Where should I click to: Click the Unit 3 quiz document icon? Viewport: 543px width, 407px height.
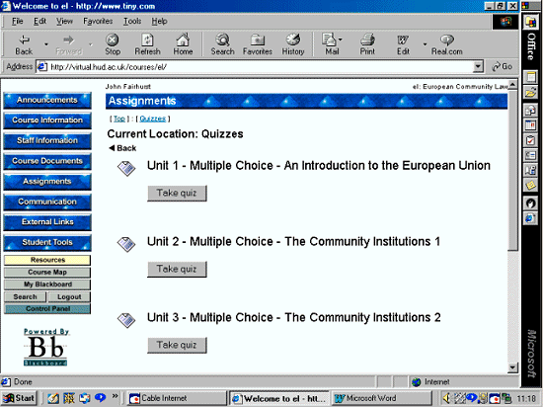tap(126, 320)
